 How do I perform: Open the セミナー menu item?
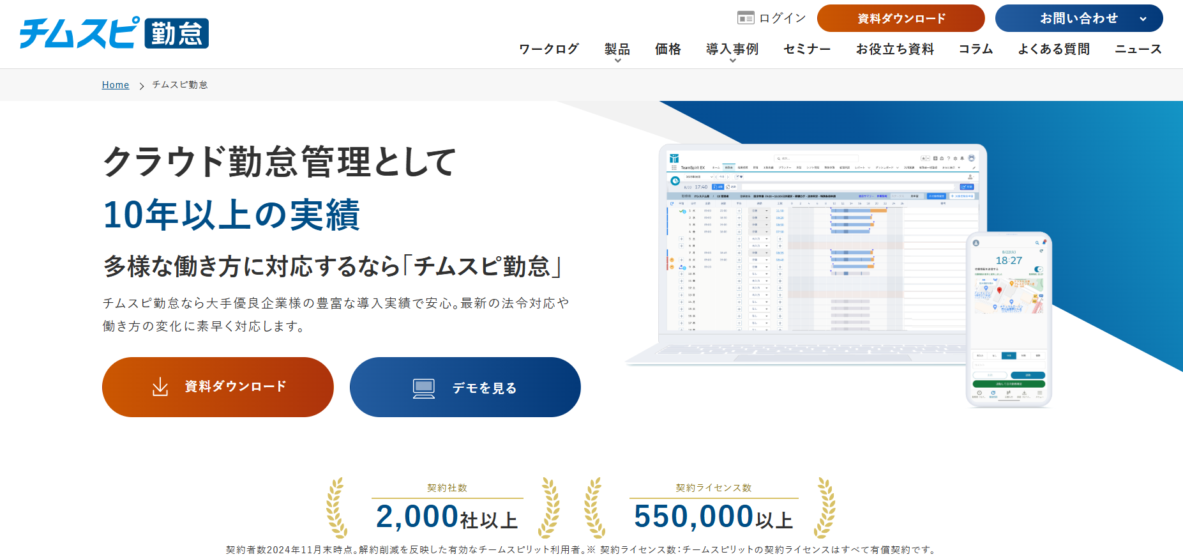(x=807, y=49)
